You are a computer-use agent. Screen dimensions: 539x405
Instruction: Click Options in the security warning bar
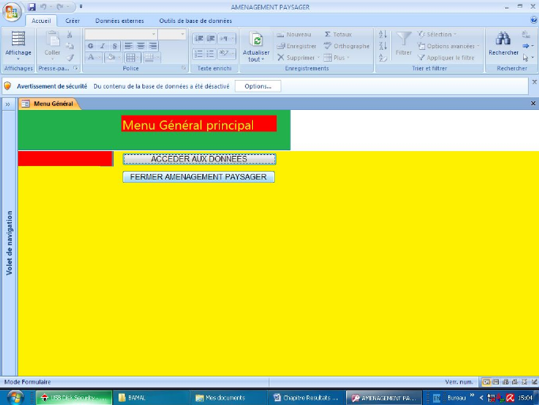pos(258,85)
